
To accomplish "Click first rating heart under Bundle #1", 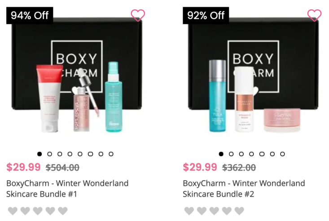I will pos(13,211).
